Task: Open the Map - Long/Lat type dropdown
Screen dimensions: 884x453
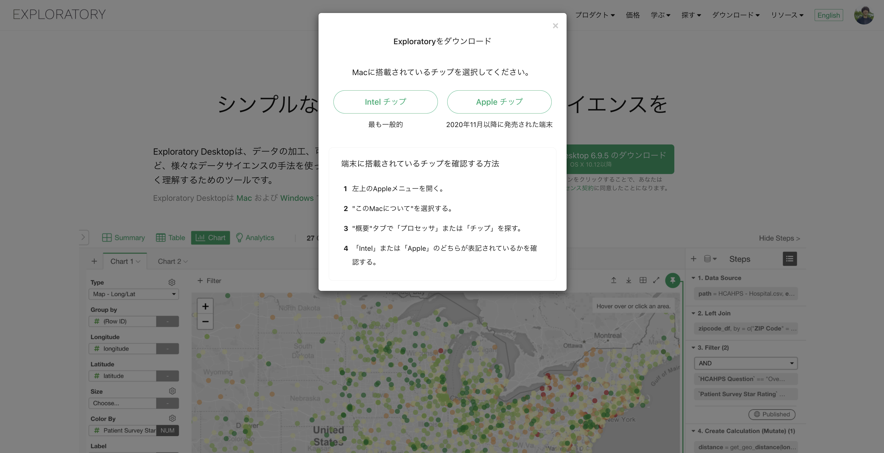Action: [x=134, y=294]
